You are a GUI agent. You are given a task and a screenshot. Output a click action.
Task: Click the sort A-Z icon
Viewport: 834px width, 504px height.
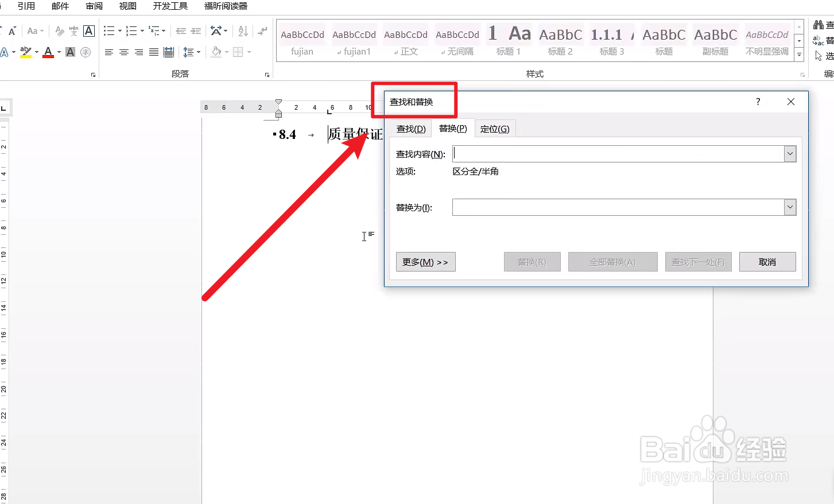[243, 31]
